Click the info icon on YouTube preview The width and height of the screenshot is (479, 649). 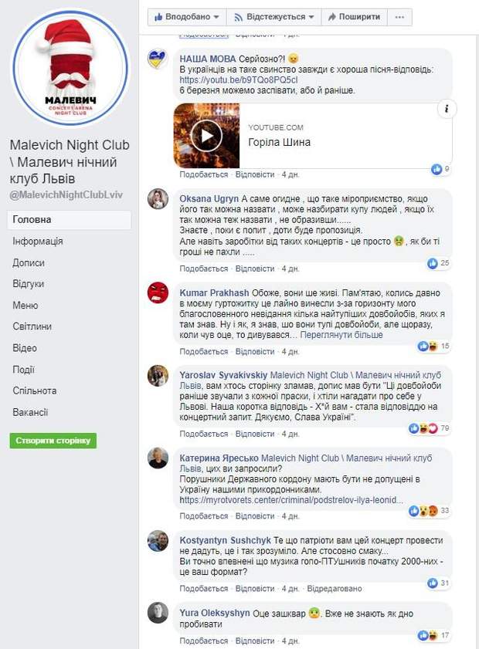[447, 109]
